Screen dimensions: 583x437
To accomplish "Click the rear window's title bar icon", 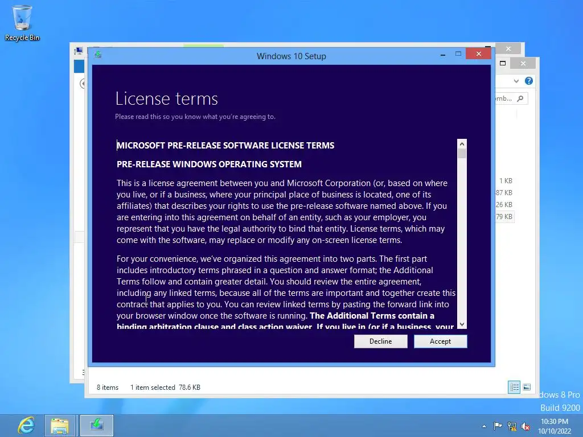I will [x=79, y=51].
